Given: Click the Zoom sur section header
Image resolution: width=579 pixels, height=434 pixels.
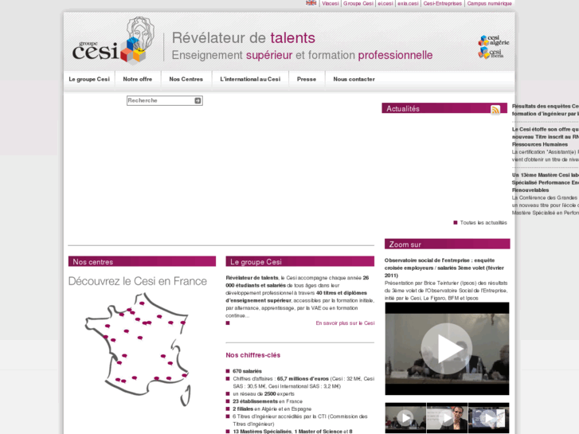Looking at the screenshot, I should click(x=447, y=244).
